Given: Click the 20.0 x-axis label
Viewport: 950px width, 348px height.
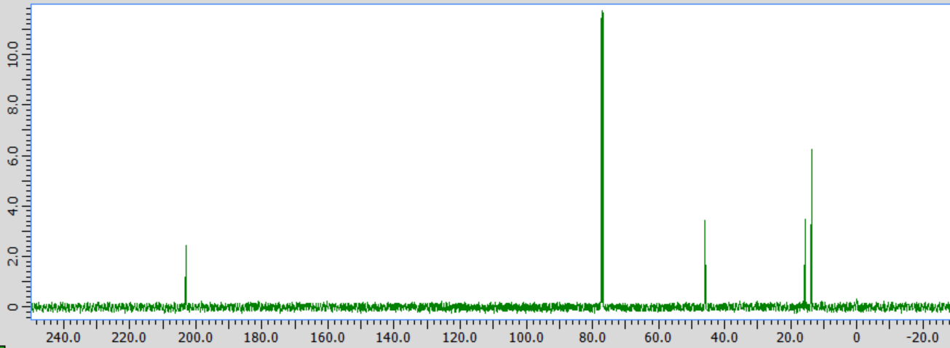Looking at the screenshot, I should (x=791, y=338).
